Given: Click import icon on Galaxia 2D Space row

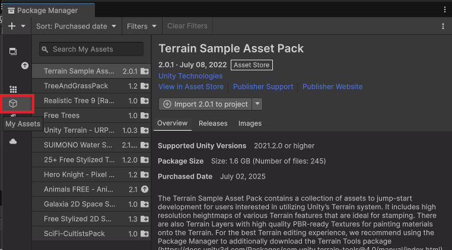Looking at the screenshot, I should coord(145,204).
